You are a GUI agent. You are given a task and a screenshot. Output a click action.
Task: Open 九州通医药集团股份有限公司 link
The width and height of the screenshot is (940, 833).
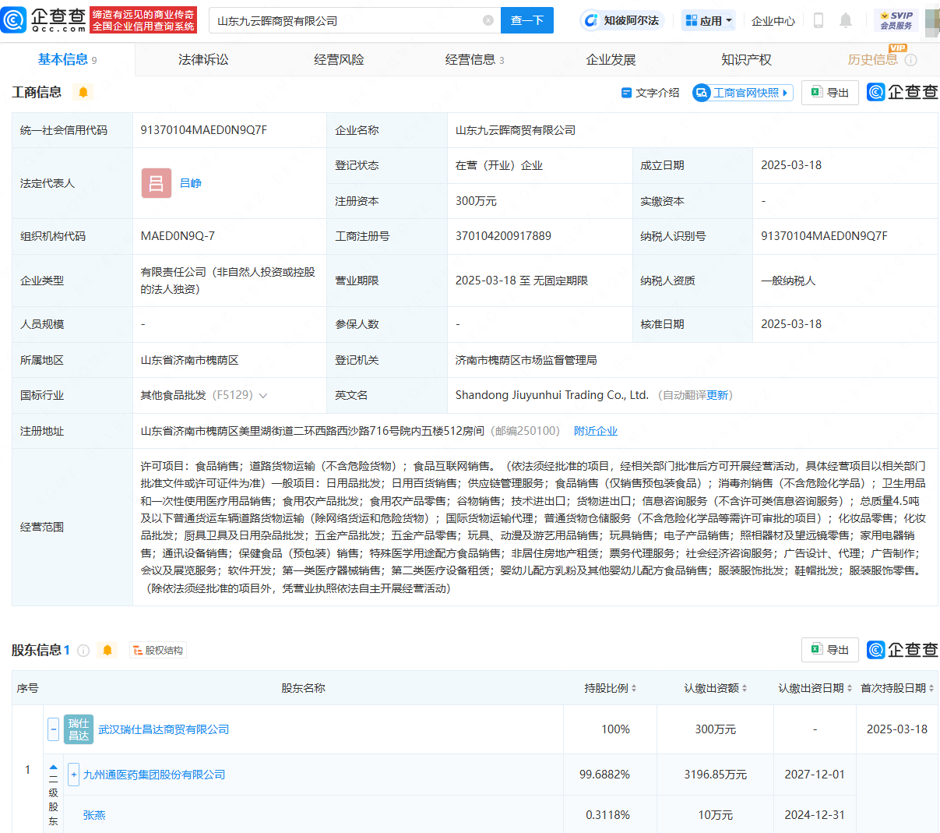click(154, 775)
